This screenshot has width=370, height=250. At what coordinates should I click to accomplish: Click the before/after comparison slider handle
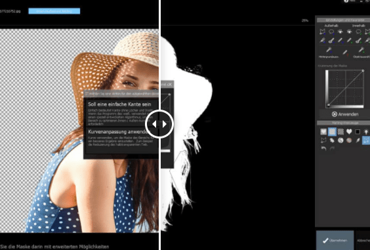pyautogui.click(x=159, y=124)
